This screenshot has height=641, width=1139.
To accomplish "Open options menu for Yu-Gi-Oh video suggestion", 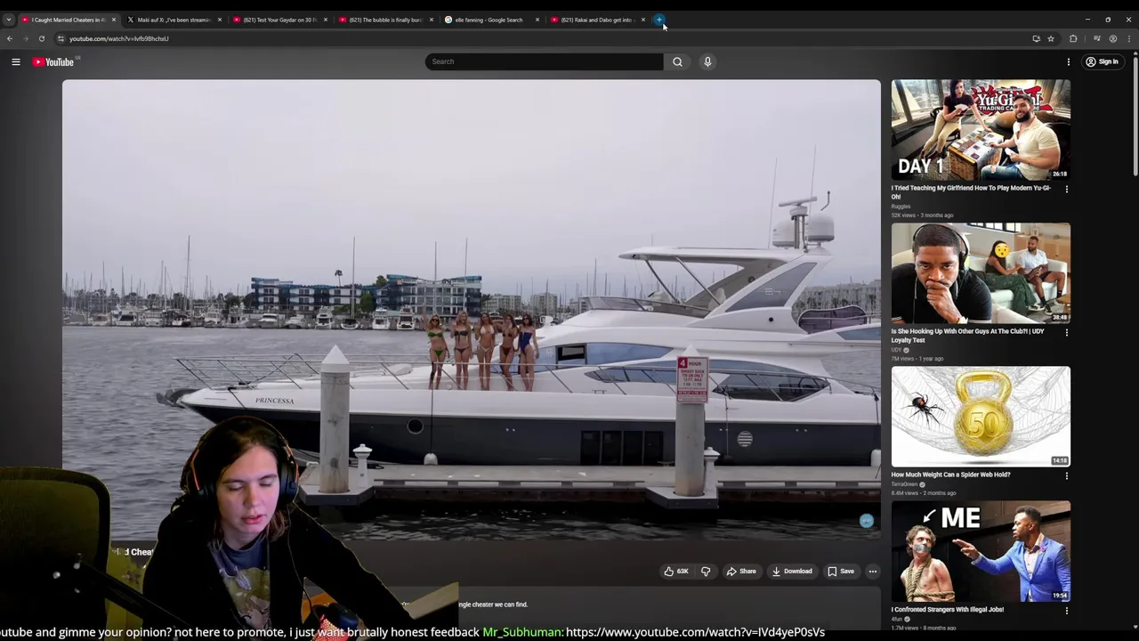I will click(1066, 189).
